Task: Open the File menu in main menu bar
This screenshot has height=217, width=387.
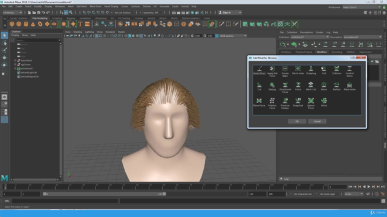Action: coord(4,7)
